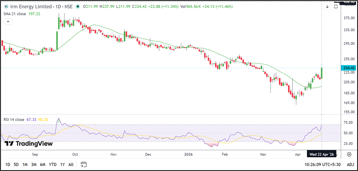Switch to the 1M range
The height and width of the screenshot is (171, 358).
[25, 165]
